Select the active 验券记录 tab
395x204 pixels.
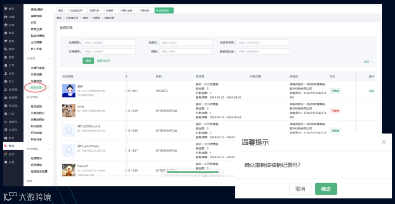coord(164,11)
